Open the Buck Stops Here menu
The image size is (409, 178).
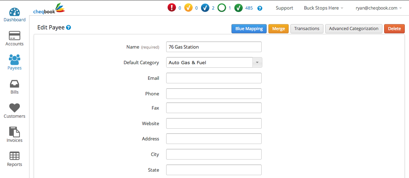click(x=323, y=8)
